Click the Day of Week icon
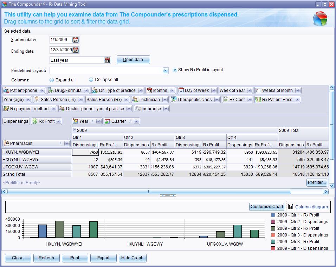Viewport: 336px width, 267px height. [181, 90]
